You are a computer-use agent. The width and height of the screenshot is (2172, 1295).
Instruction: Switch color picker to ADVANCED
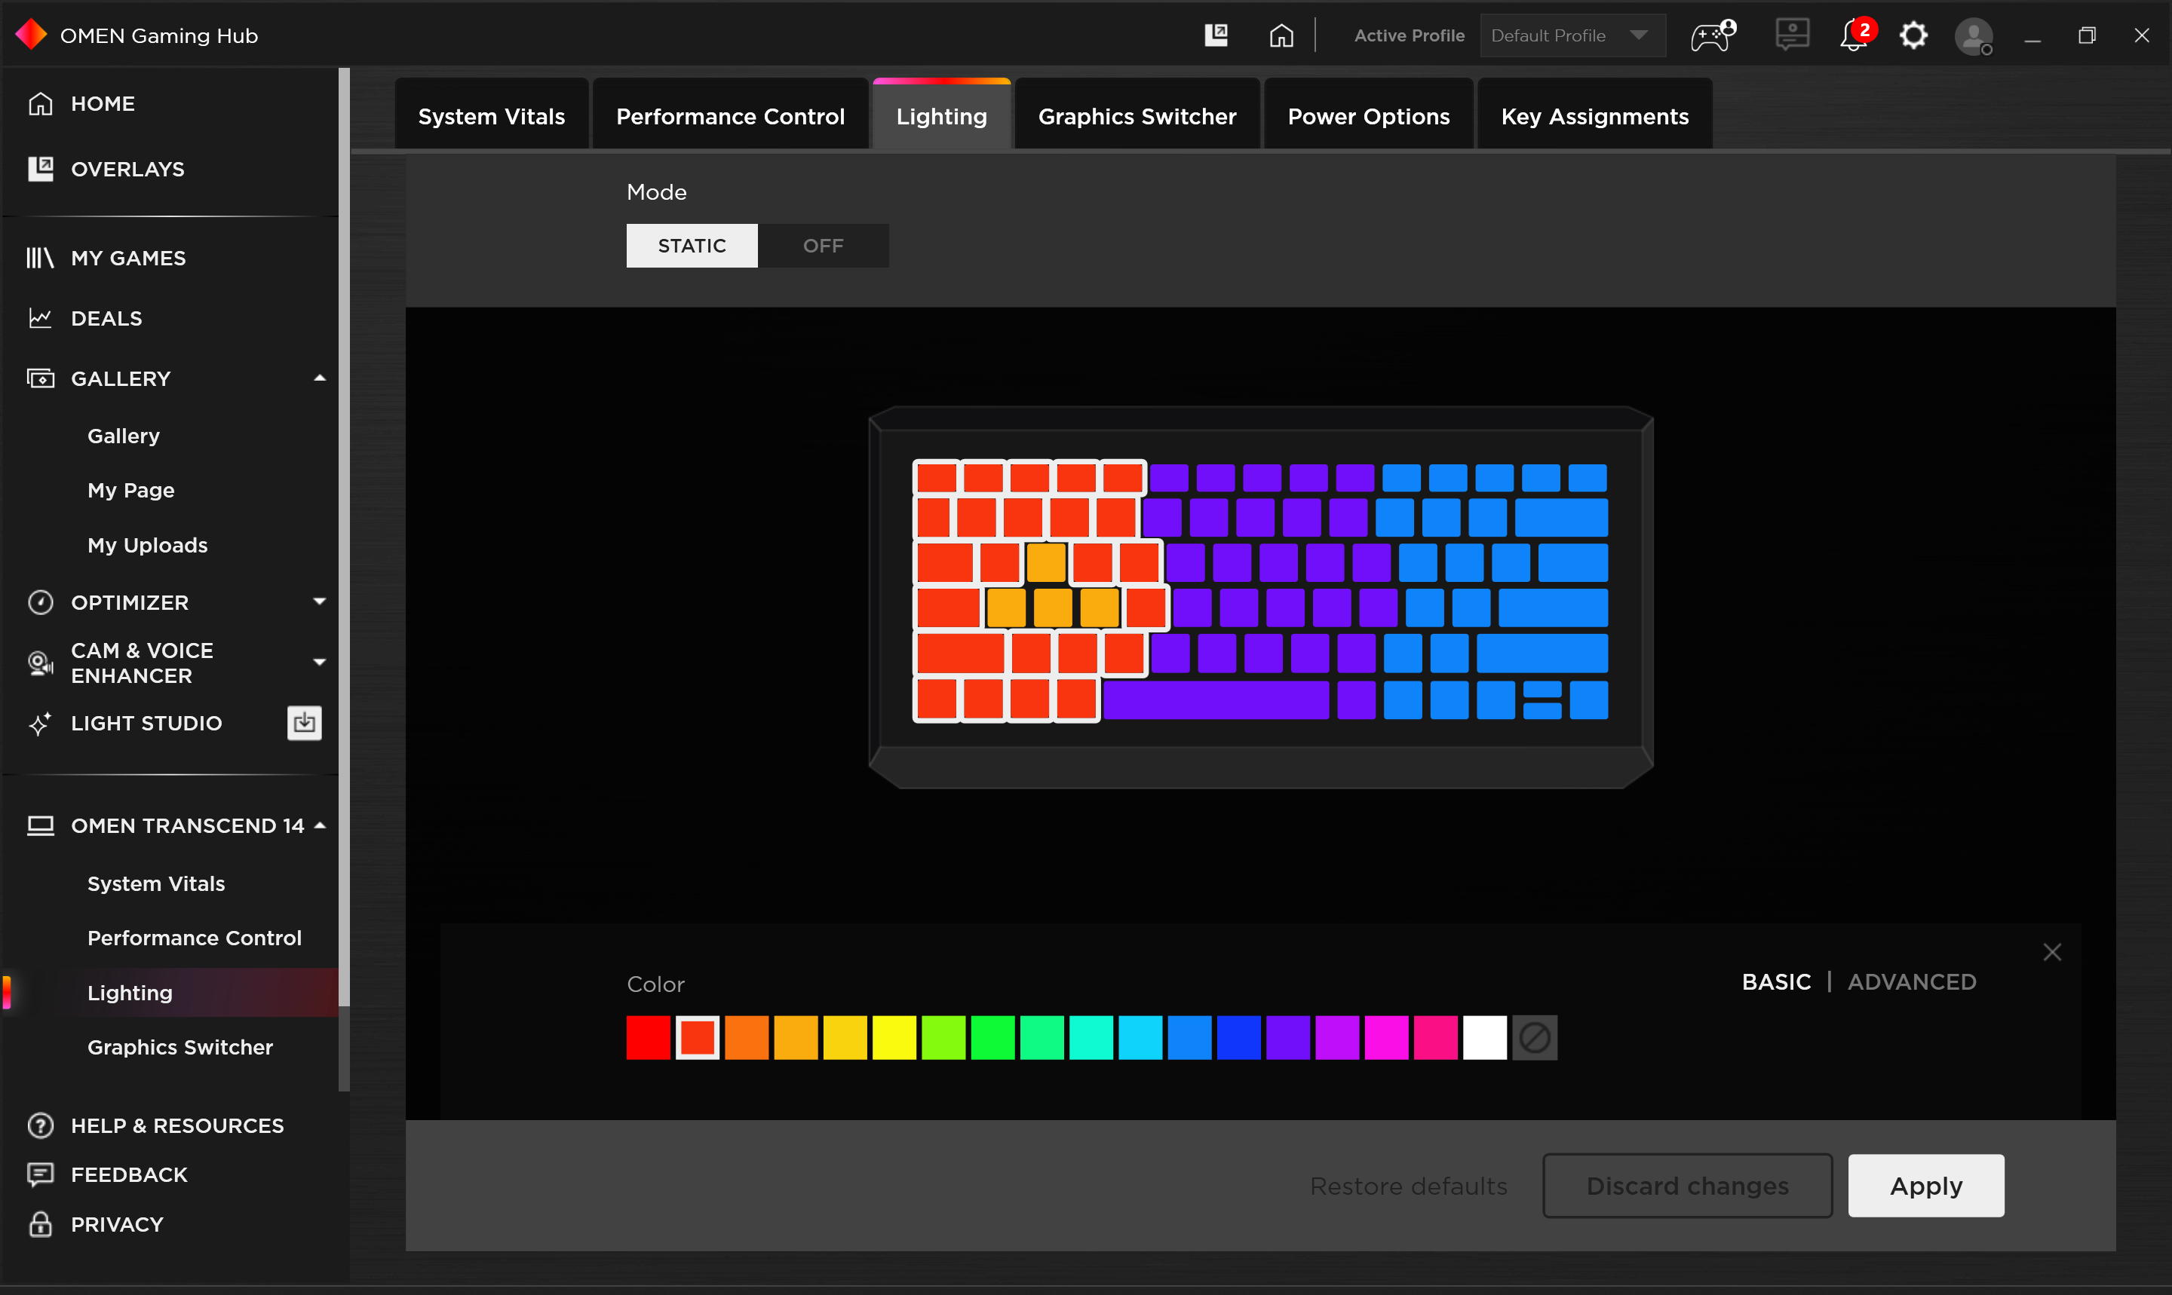1911,981
